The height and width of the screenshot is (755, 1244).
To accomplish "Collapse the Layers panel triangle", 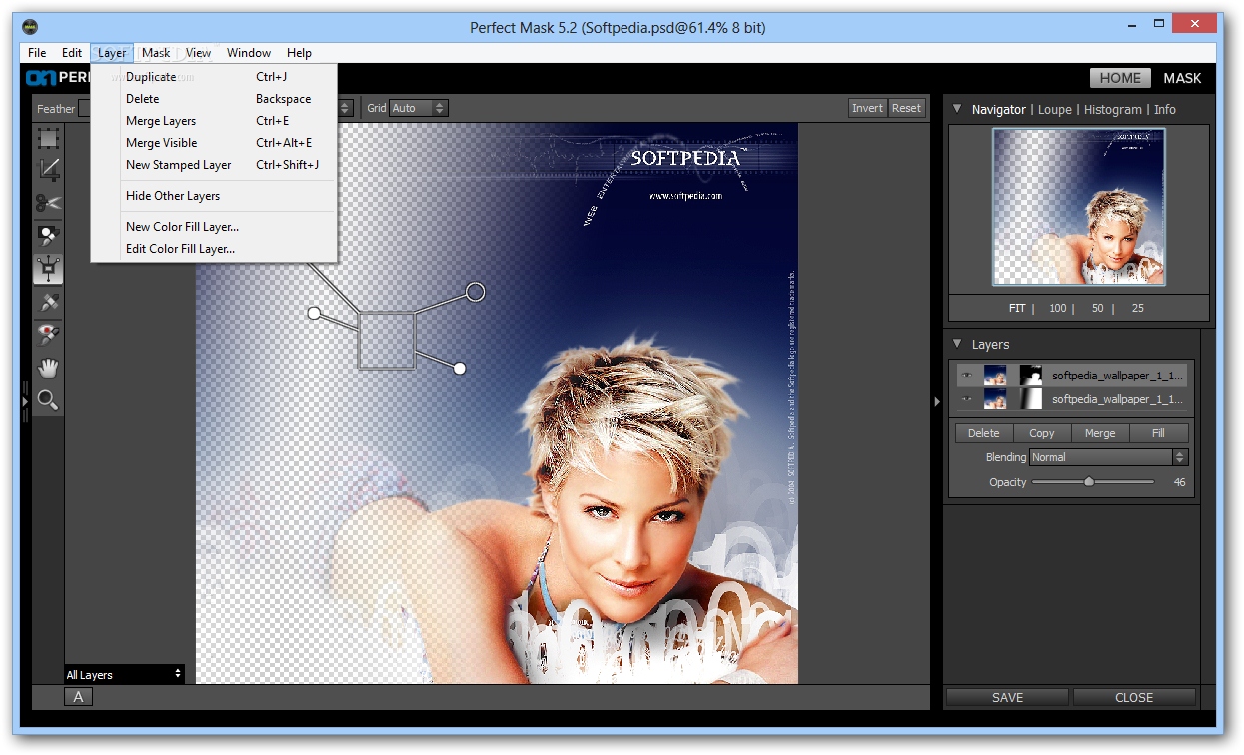I will click(x=957, y=344).
